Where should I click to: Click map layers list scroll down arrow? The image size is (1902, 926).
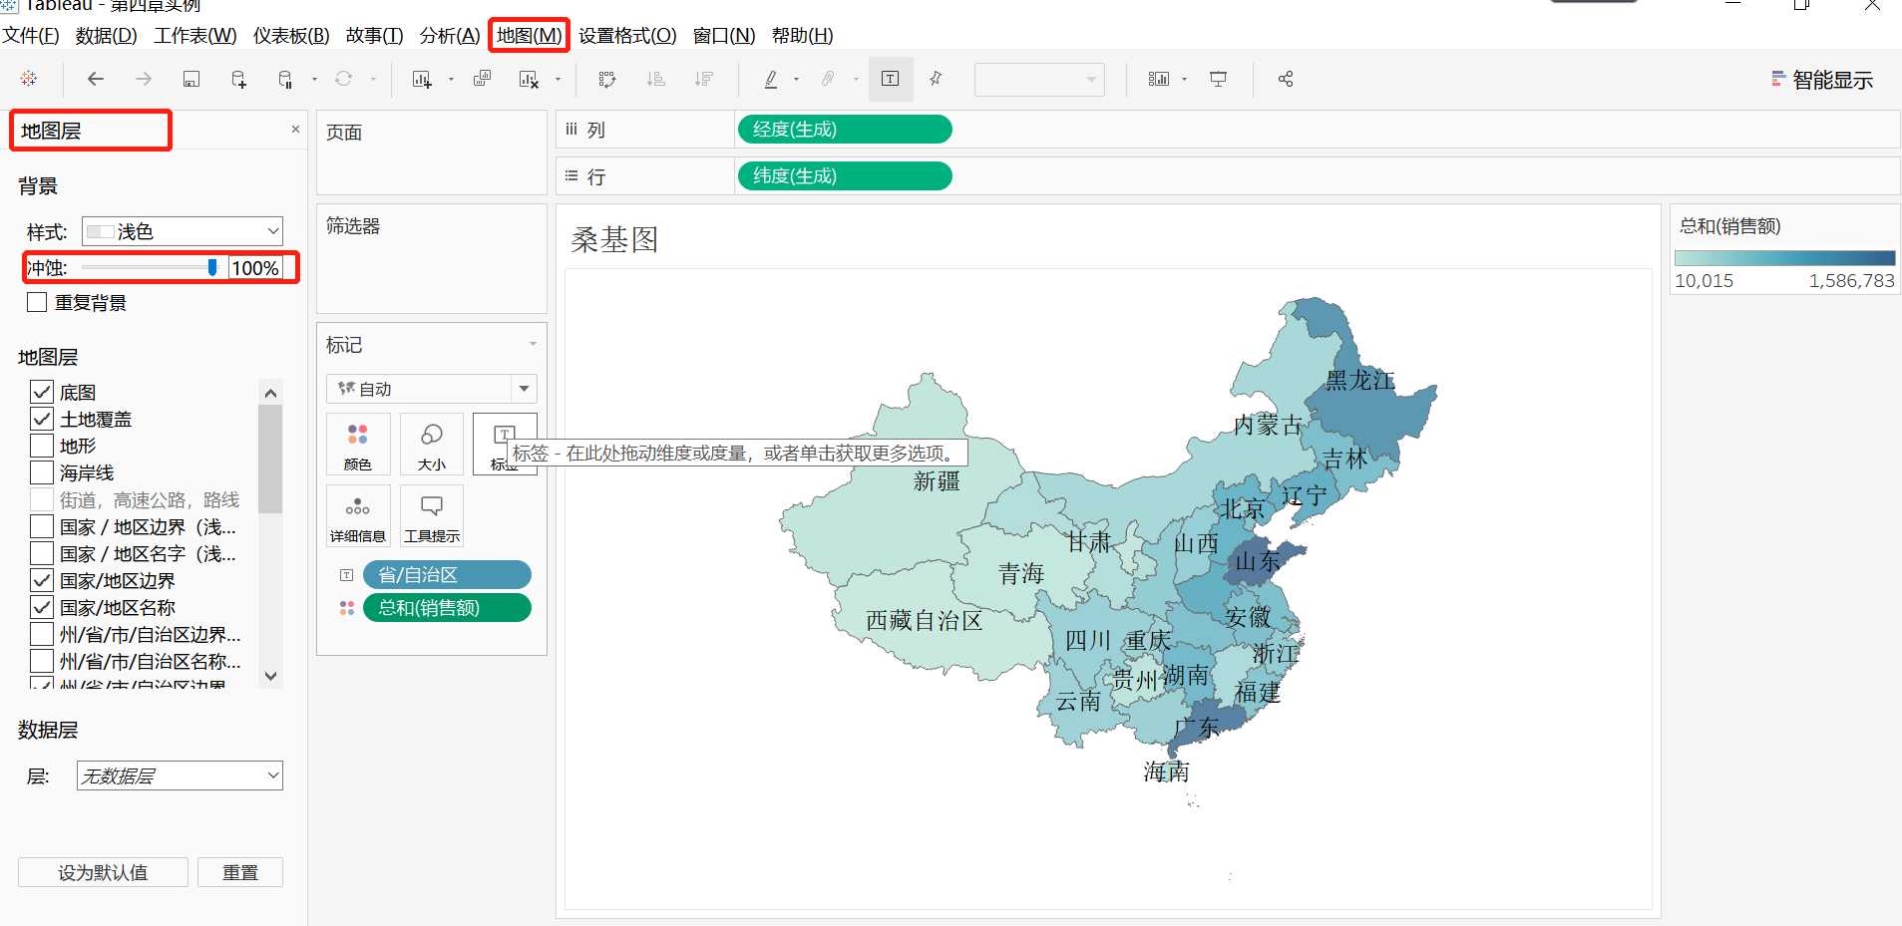click(x=270, y=676)
